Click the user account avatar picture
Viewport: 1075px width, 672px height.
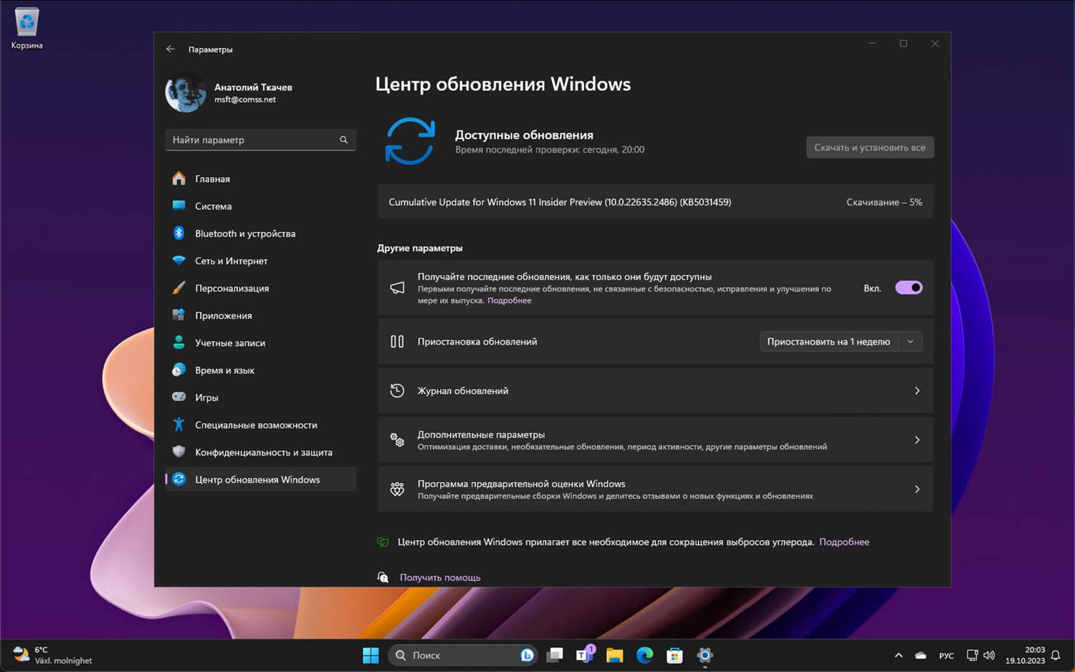[x=186, y=92]
